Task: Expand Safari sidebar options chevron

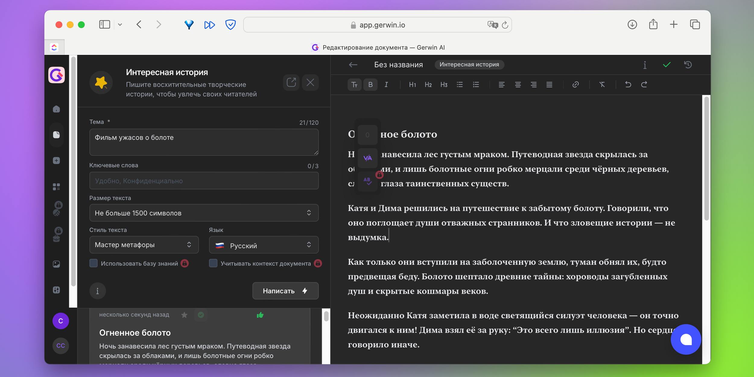Action: 120,25
